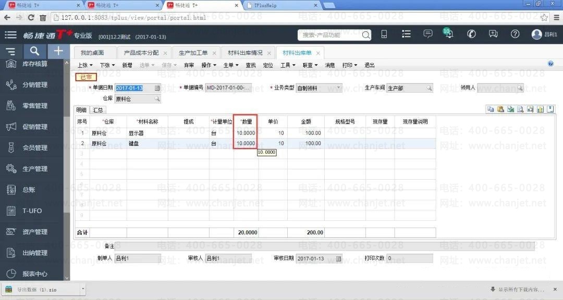Click the telephone support icon in header
563x300 pixels.
(x=471, y=34)
